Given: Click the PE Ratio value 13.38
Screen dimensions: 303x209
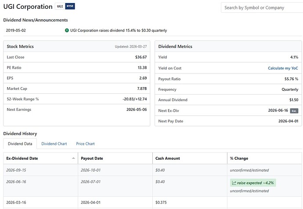Looking at the screenshot, I should pyautogui.click(x=142, y=68).
